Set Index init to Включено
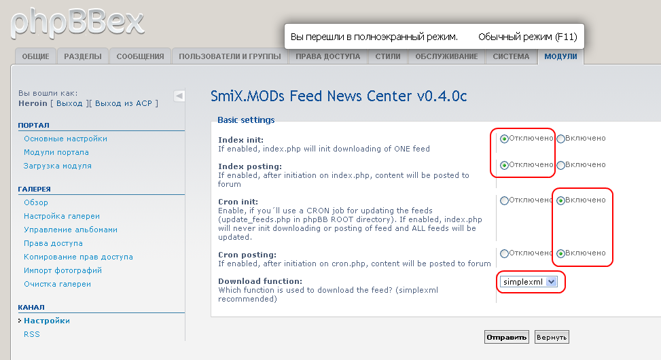 (561, 139)
